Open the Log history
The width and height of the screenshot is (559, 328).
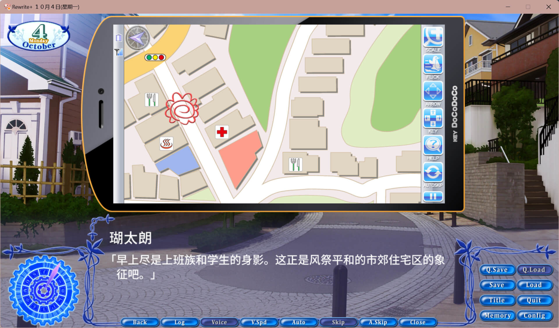179,322
